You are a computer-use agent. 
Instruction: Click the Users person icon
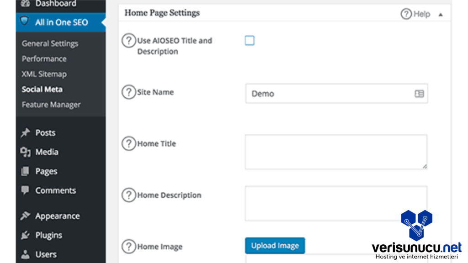click(x=26, y=254)
